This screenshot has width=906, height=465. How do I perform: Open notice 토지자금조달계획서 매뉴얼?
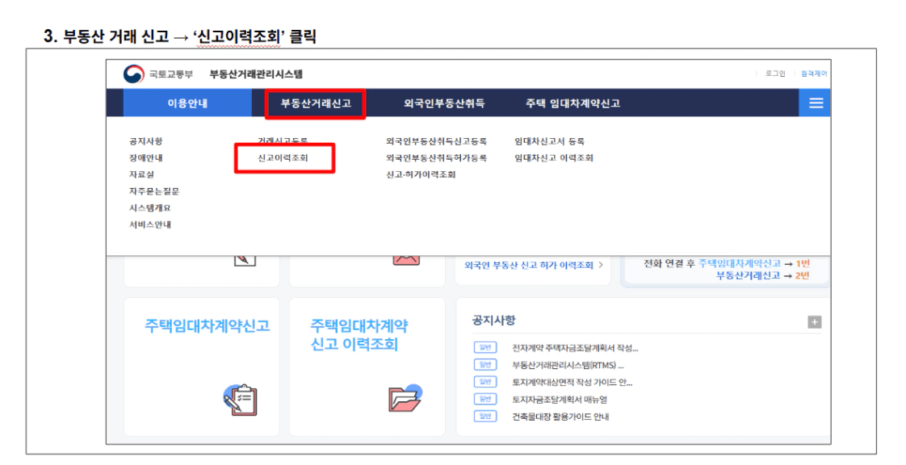tap(559, 399)
